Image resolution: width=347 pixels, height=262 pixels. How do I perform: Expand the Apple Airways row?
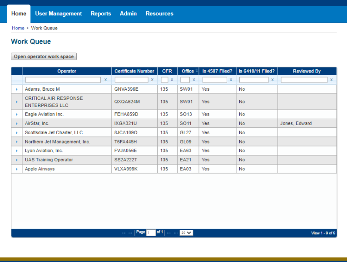point(17,169)
